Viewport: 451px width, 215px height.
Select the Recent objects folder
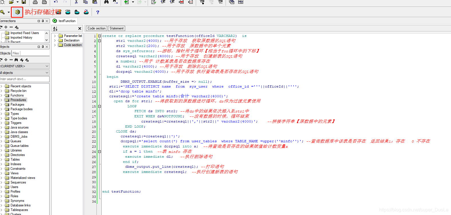(x=21, y=86)
